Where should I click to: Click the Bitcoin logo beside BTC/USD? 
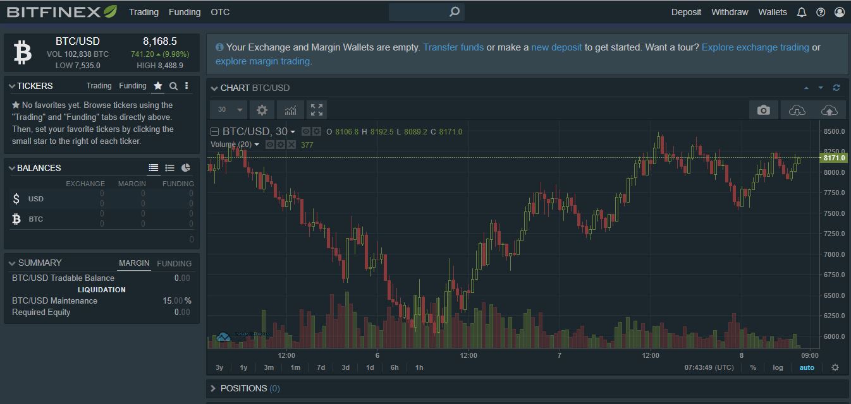pyautogui.click(x=23, y=53)
